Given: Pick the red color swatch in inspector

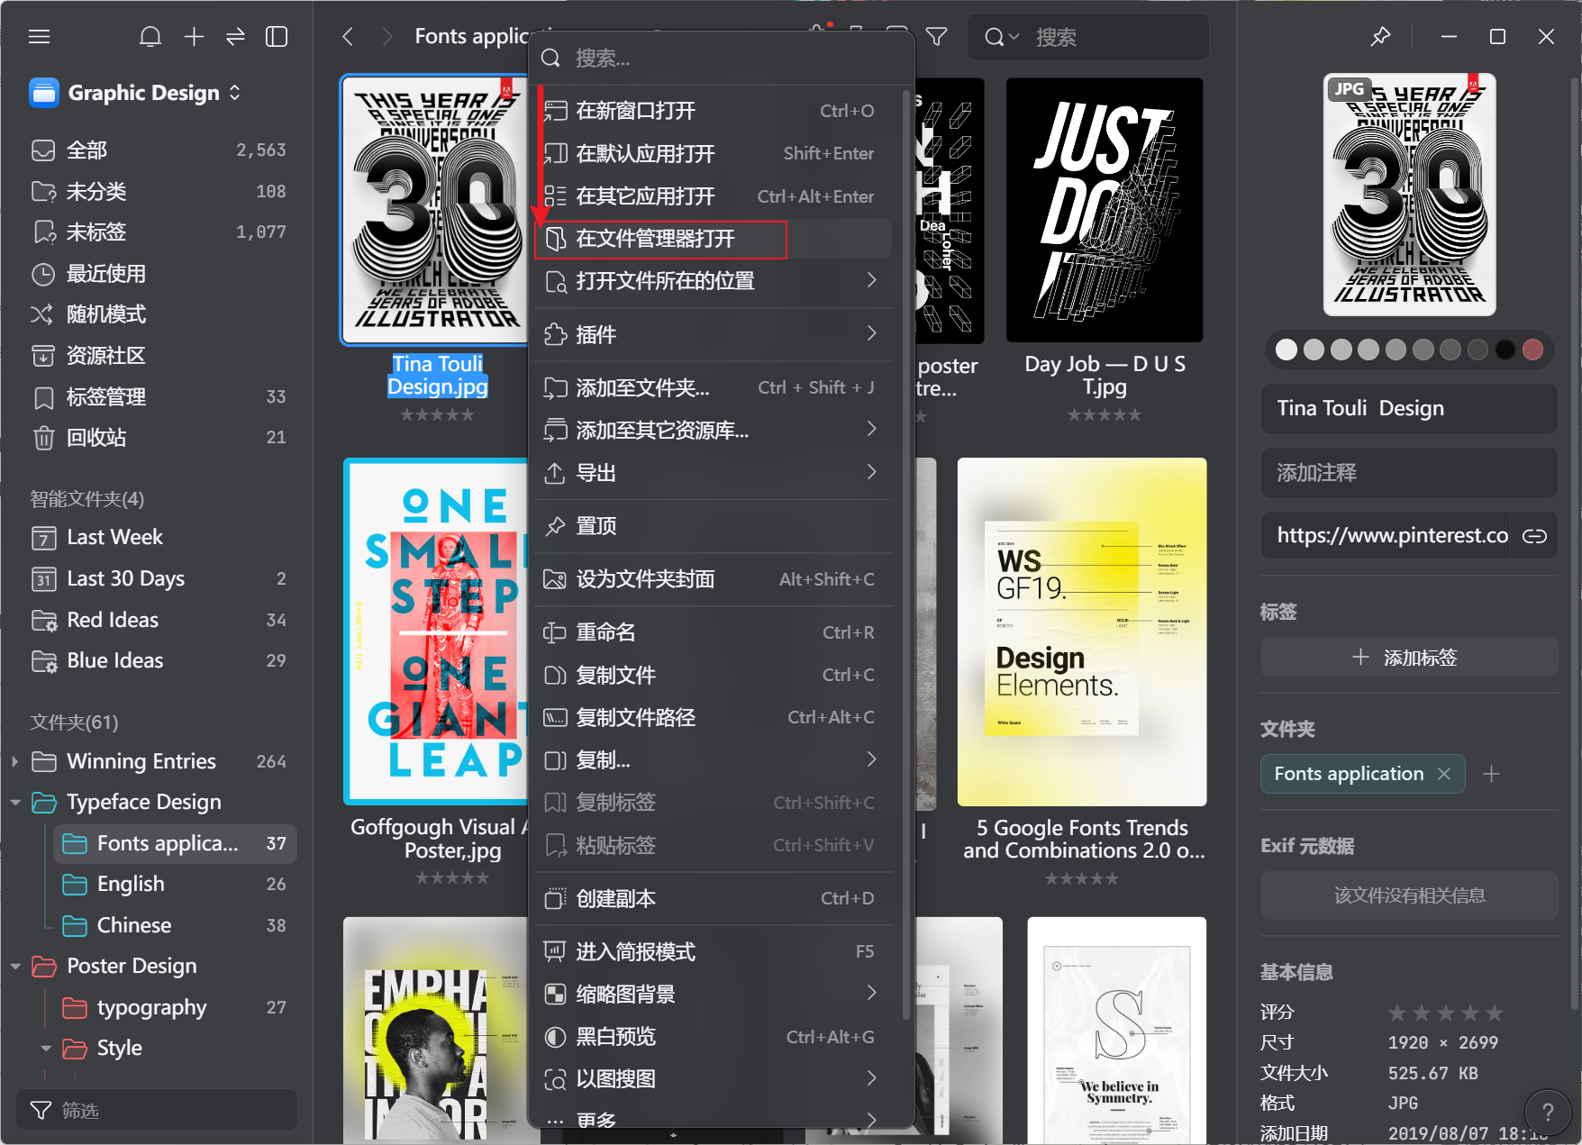Looking at the screenshot, I should tap(1532, 350).
